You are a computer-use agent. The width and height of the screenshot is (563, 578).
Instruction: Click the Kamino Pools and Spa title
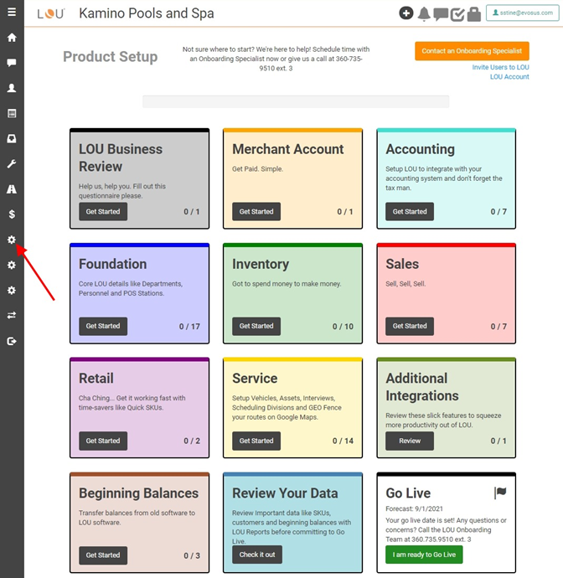(x=147, y=13)
